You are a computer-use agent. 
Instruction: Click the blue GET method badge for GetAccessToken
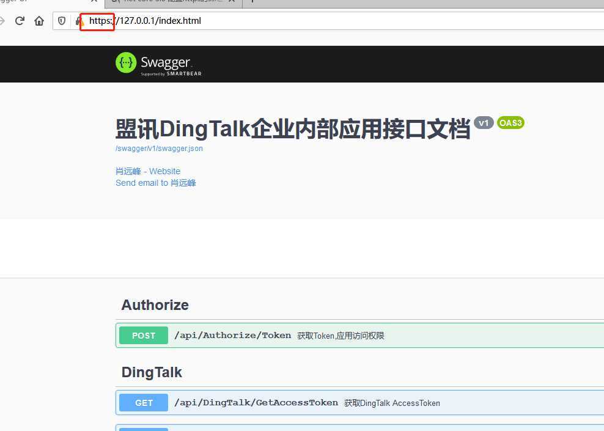pyautogui.click(x=144, y=402)
